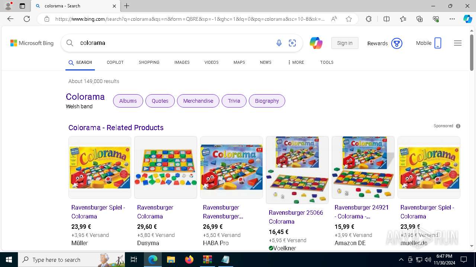476x267 pixels.
Task: Search using voice microphone icon
Action: pos(279,43)
